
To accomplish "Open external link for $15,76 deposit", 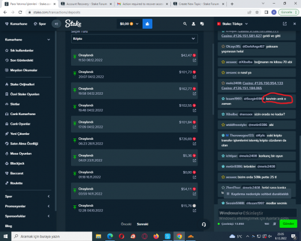I will pyautogui.click(x=194, y=210).
